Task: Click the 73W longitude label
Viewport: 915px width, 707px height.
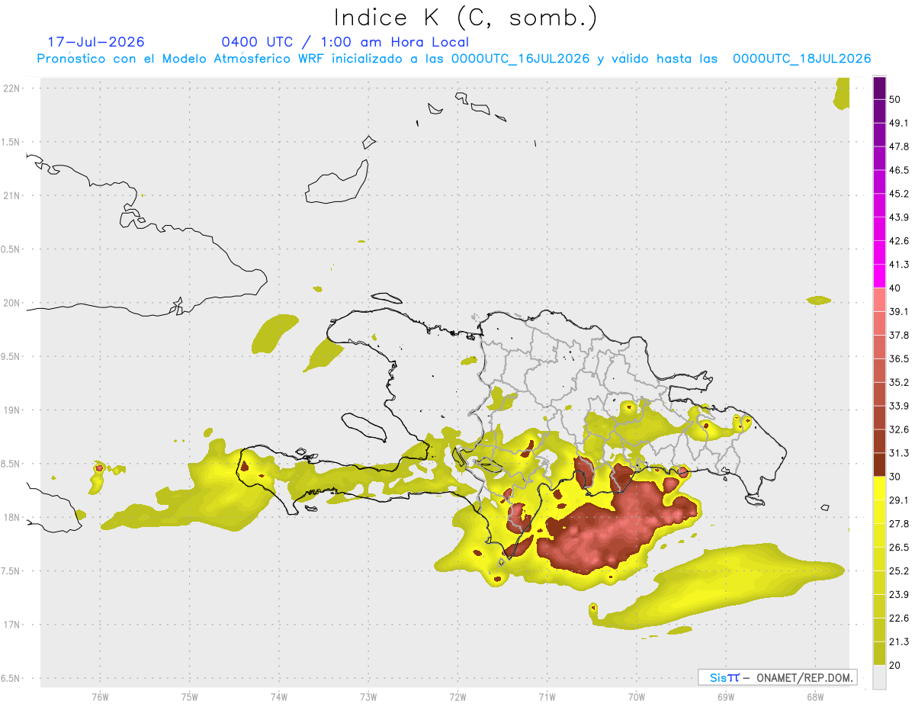Action: 368,697
